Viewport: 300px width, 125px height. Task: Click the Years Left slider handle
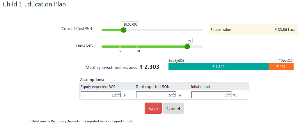click(187, 47)
